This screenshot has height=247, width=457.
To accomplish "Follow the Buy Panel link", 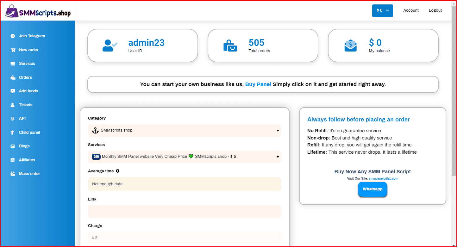I will point(258,84).
